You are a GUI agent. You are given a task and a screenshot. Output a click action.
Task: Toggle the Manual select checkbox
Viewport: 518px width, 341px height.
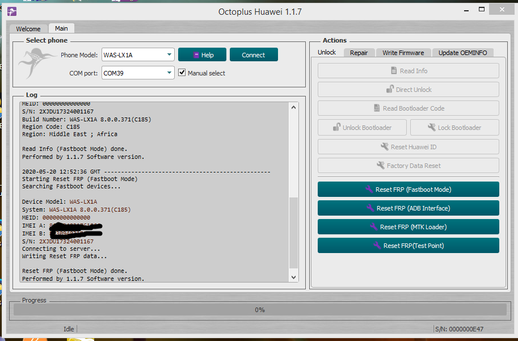(182, 73)
